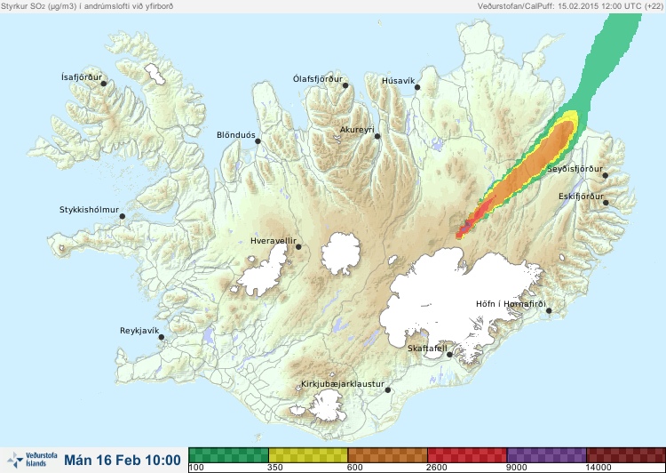Click the 'Seyðisfjörður' label text
The width and height of the screenshot is (666, 473).
(575, 169)
